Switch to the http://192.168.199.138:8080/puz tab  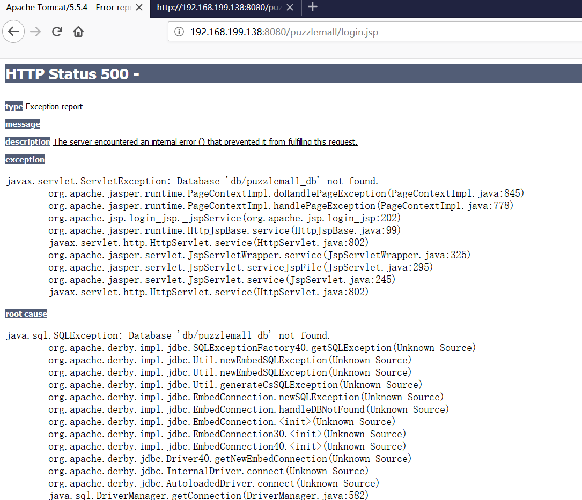[x=219, y=8]
